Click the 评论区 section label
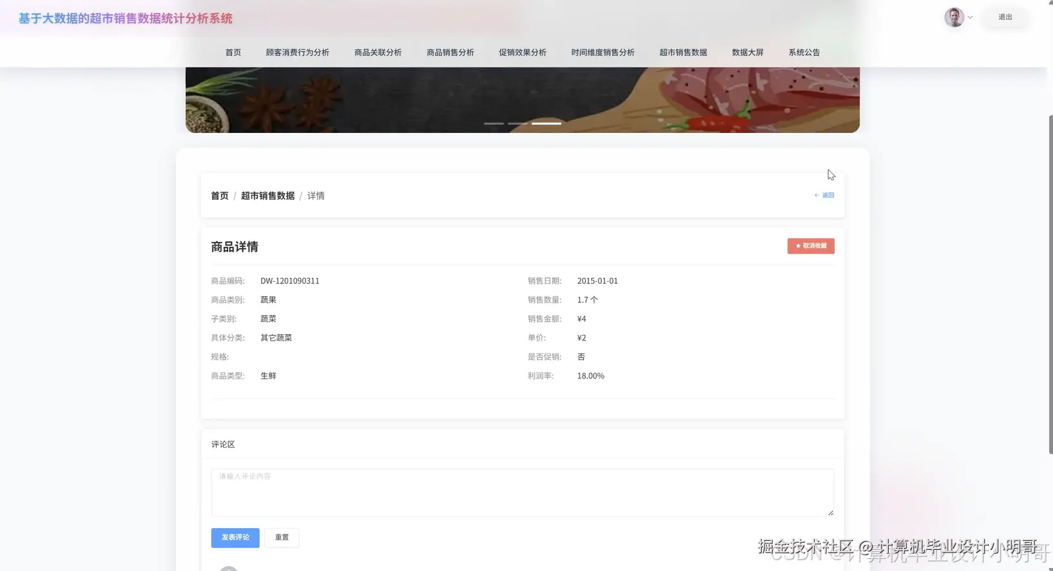The image size is (1053, 571). (223, 444)
